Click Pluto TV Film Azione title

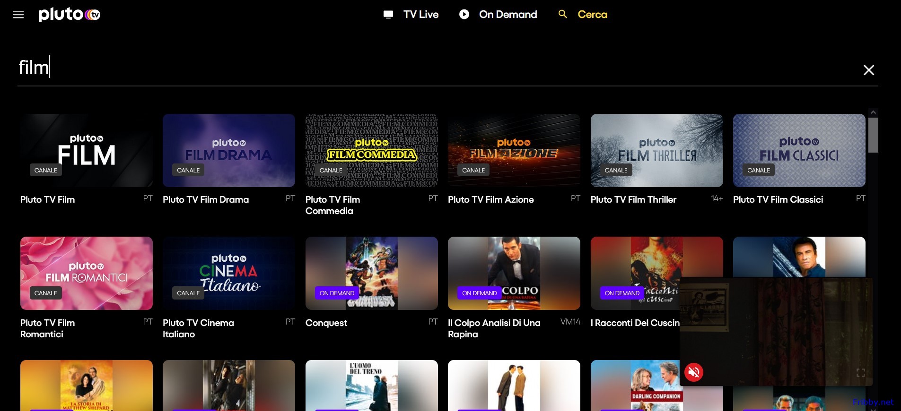click(491, 200)
